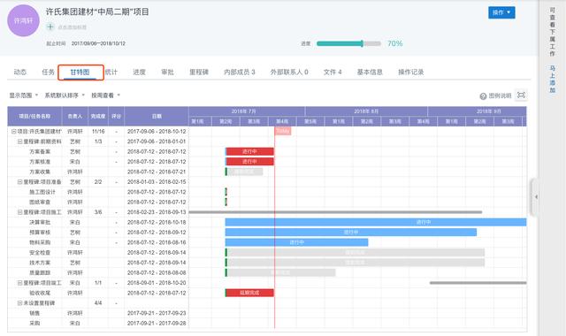Switch to the 统计 tab
Viewport: 566px width, 336px height.
111,73
